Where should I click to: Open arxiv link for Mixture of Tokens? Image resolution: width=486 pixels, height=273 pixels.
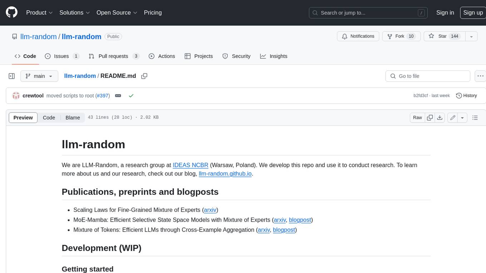tap(264, 230)
